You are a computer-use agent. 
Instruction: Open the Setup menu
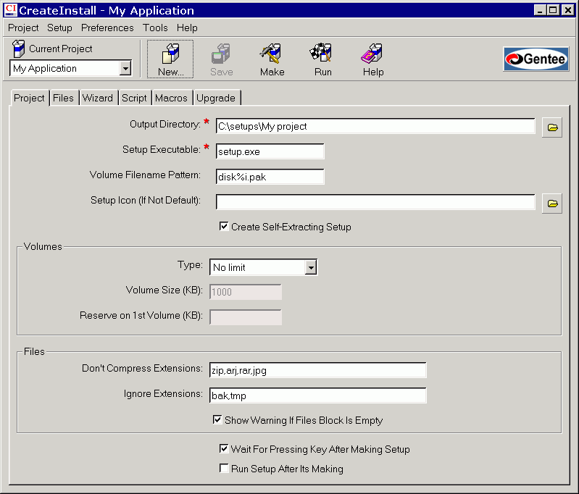(x=59, y=28)
